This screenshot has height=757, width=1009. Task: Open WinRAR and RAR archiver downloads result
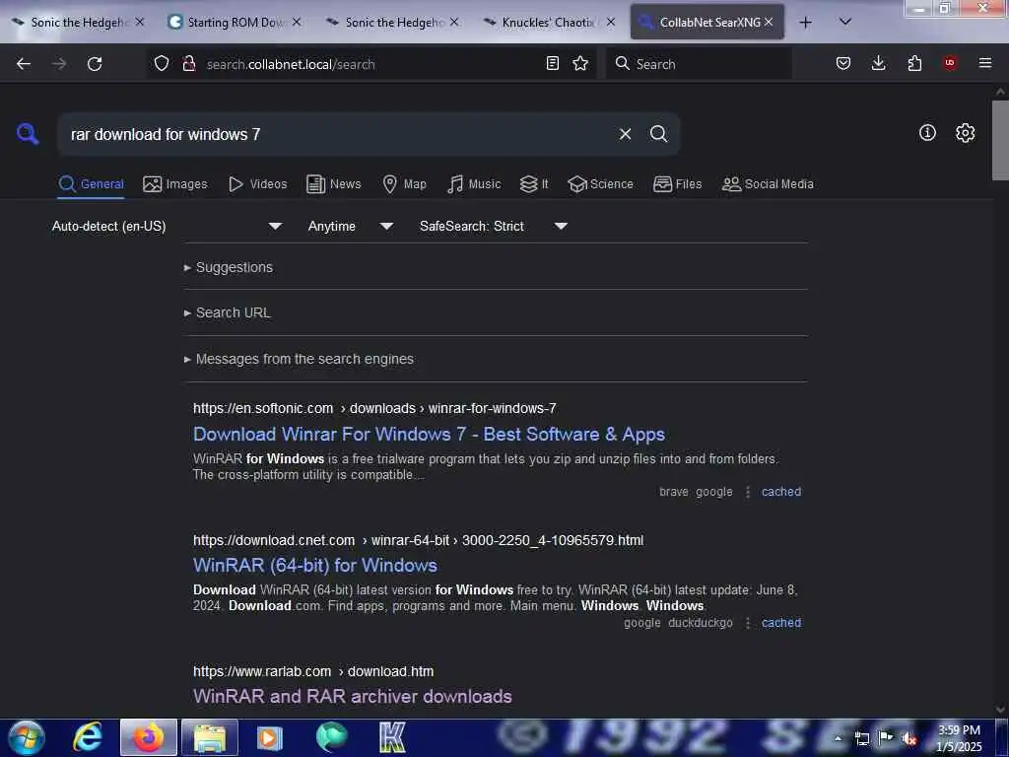pyautogui.click(x=353, y=697)
